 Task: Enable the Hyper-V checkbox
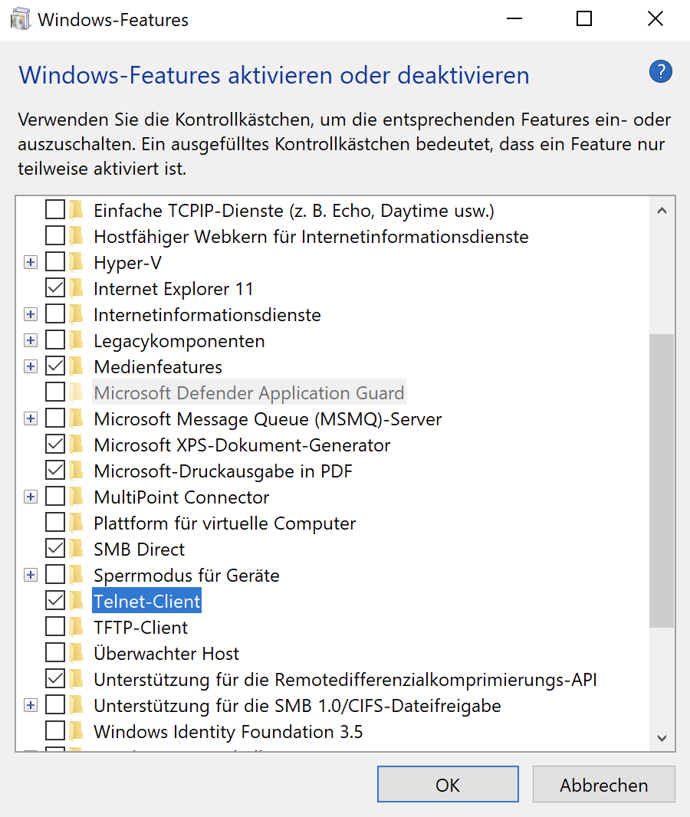pos(55,261)
